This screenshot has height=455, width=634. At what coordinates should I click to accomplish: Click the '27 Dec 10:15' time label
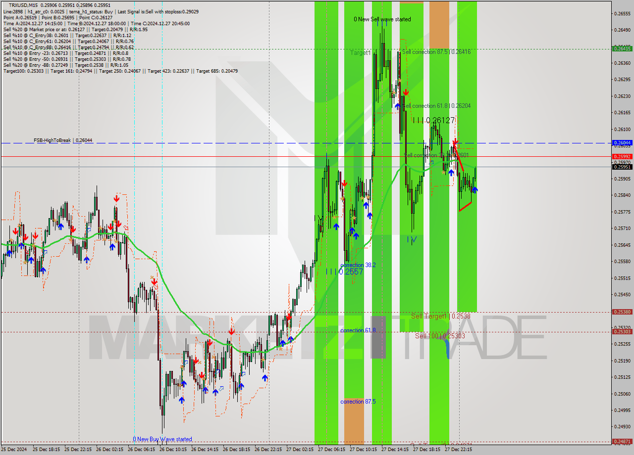[x=363, y=450]
